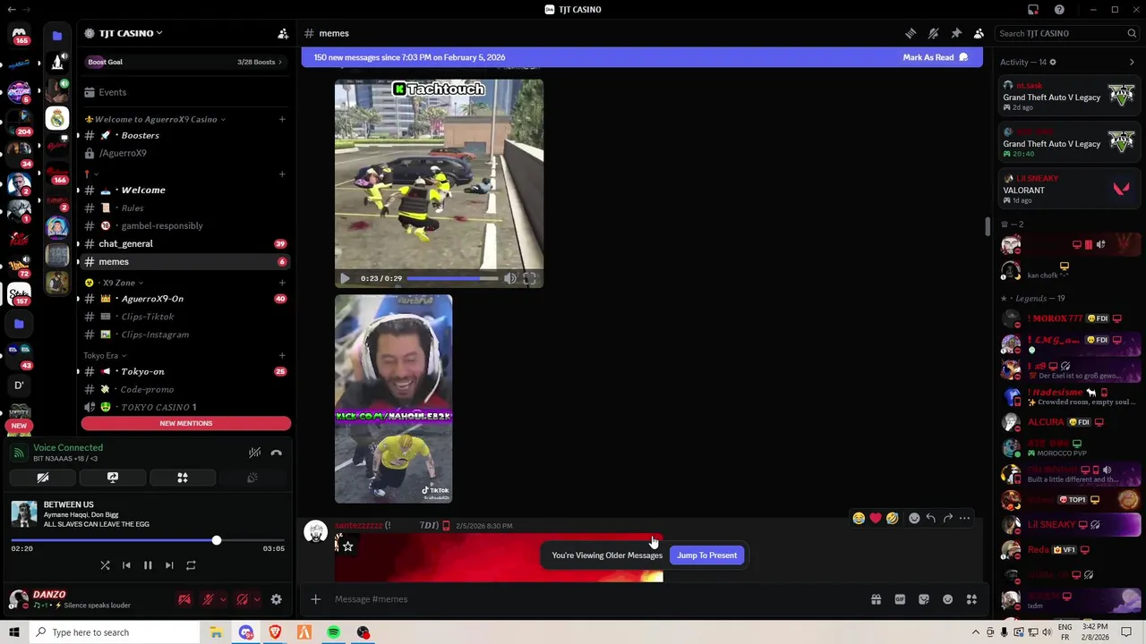Toggle repeat on the music player
Viewport: 1146px width, 644px height.
pyautogui.click(x=191, y=565)
